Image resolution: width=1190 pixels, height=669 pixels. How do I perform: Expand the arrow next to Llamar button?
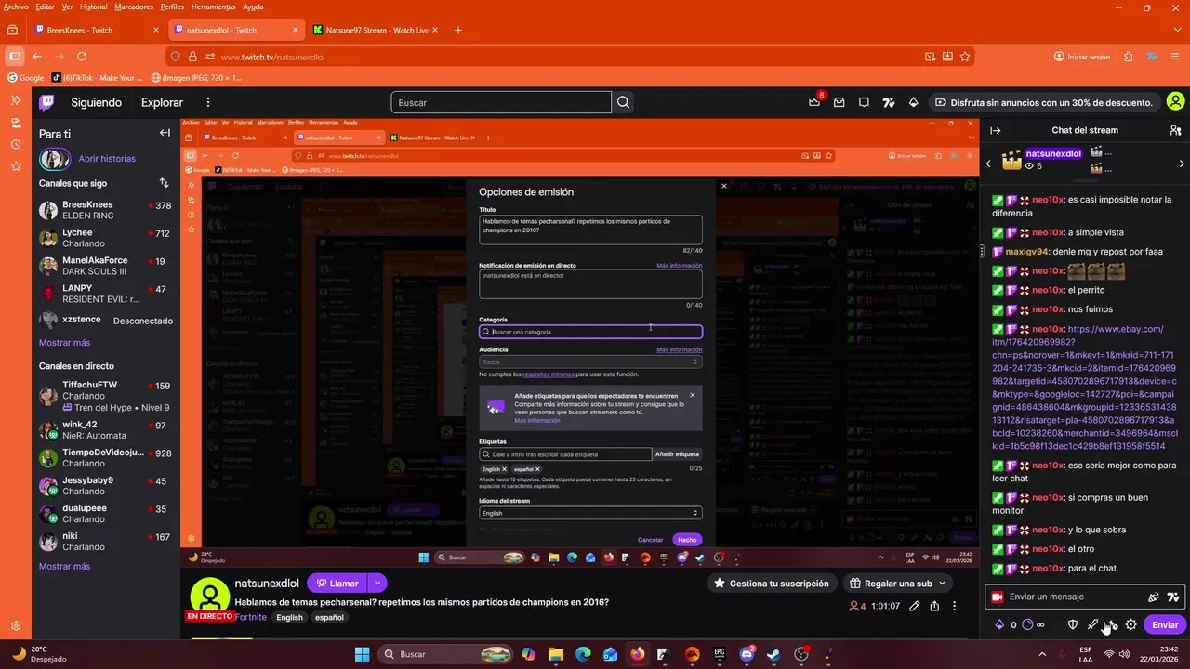(x=377, y=584)
